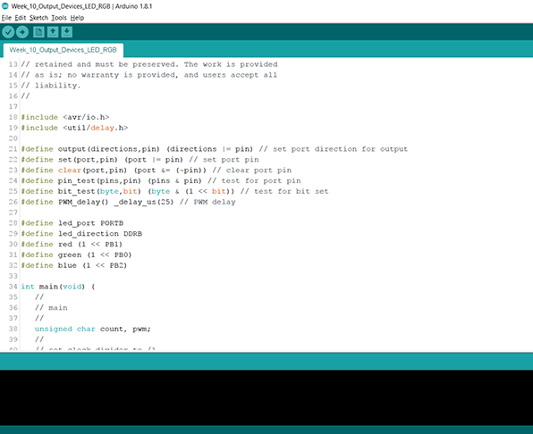Click the #define red (1 << PB1) line
This screenshot has height=434, width=533.
click(x=72, y=244)
